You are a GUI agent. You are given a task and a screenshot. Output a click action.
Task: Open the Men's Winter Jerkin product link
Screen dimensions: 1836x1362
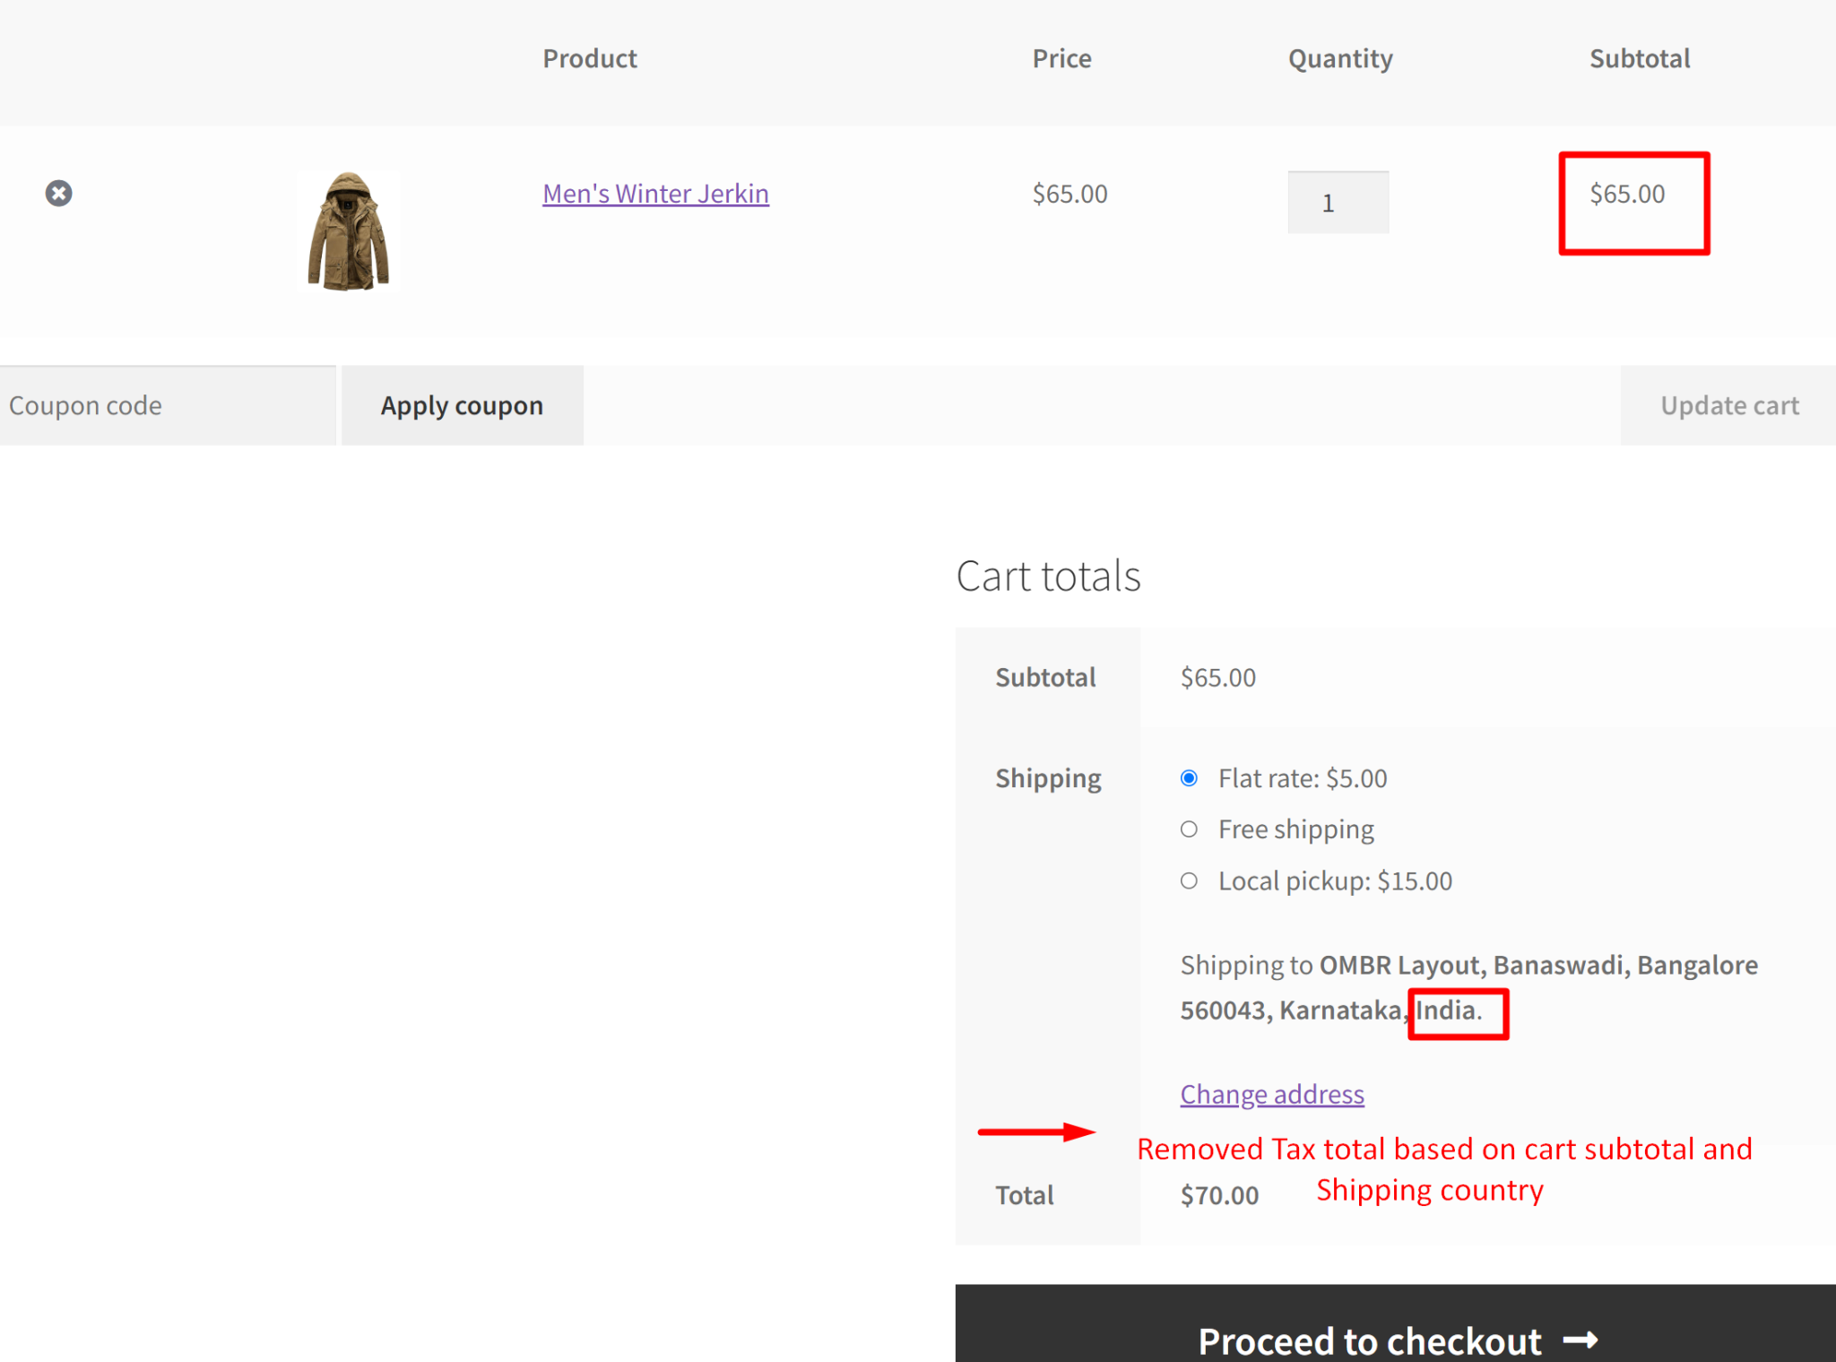(655, 194)
